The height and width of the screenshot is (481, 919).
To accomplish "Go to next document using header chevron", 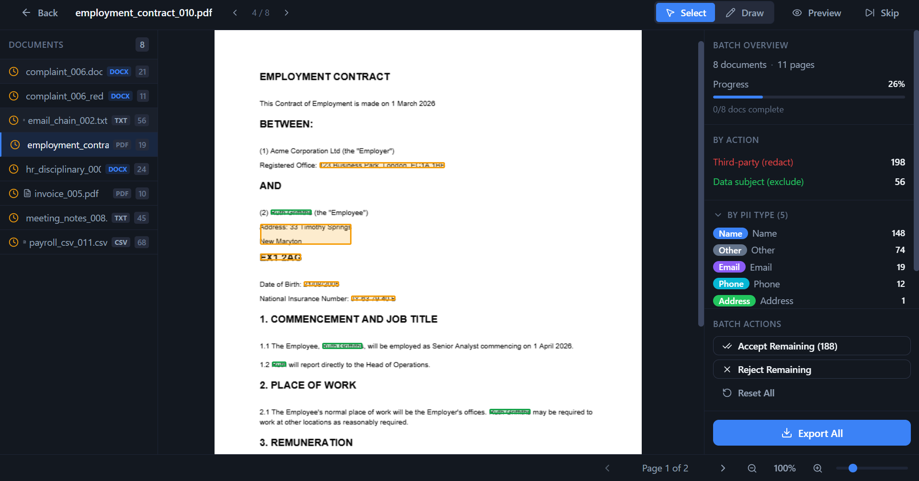I will tap(286, 13).
